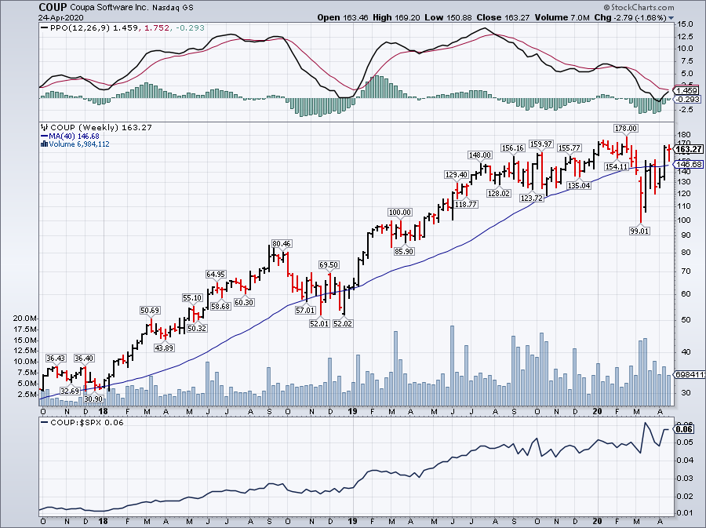Image resolution: width=706 pixels, height=528 pixels.
Task: Click the PPO(12,26,9) indicator label
Action: [80, 28]
